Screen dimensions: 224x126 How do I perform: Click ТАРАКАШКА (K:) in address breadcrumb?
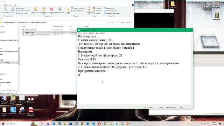click(x=22, y=22)
